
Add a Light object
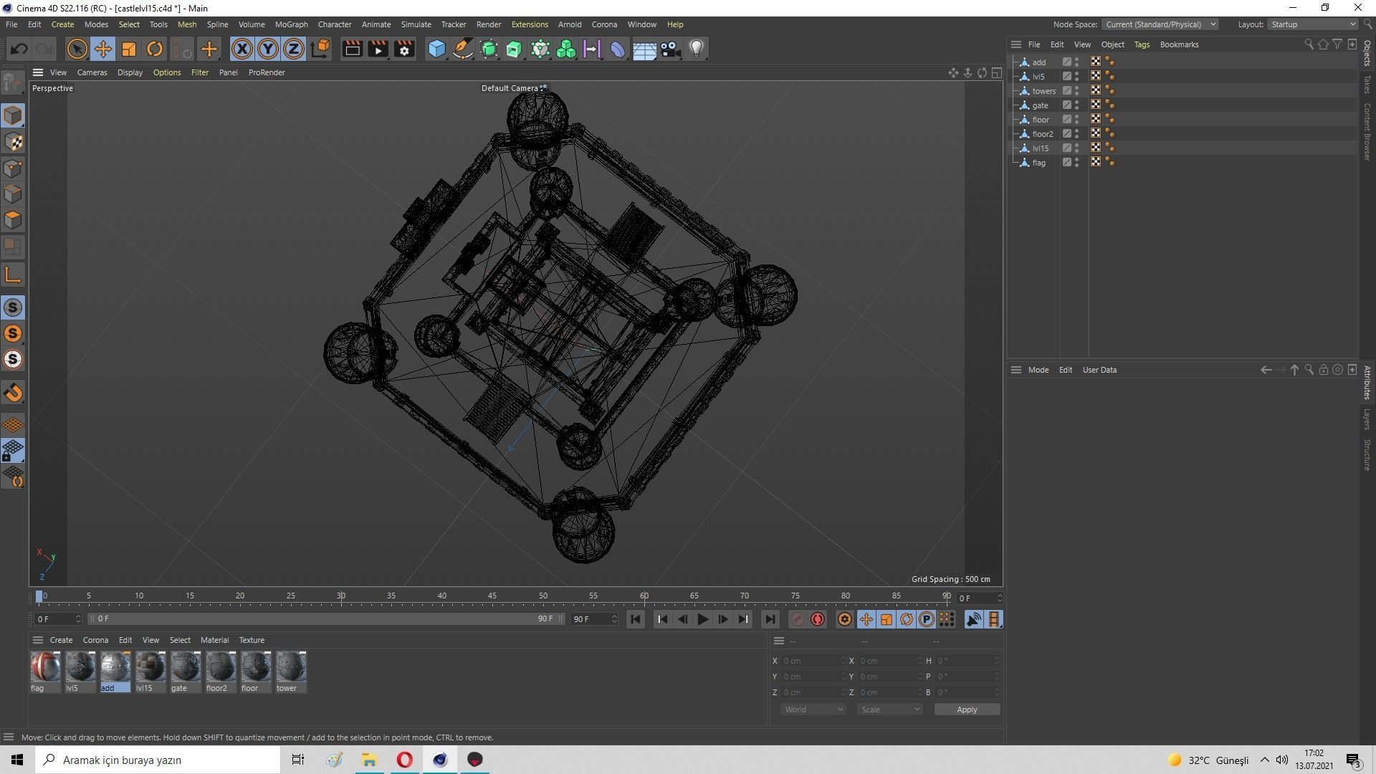tap(697, 49)
